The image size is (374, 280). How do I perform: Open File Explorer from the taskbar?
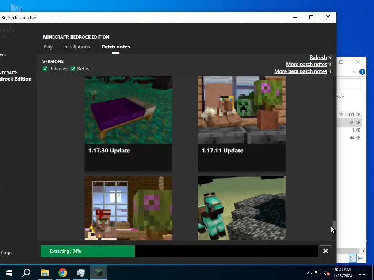tap(45, 273)
